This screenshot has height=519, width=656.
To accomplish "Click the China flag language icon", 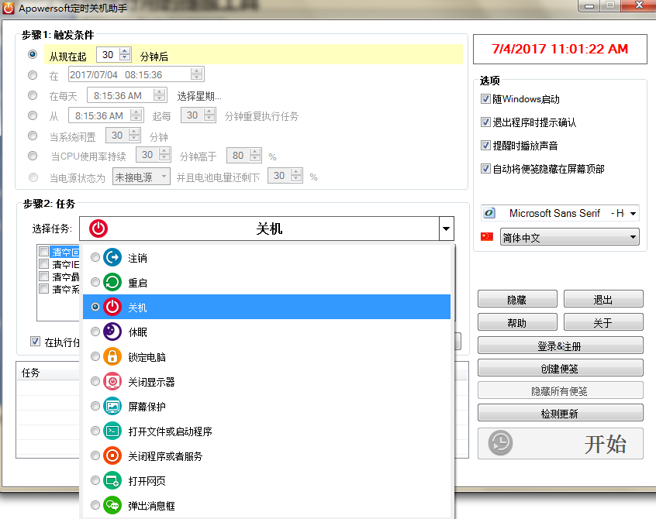I will [486, 237].
